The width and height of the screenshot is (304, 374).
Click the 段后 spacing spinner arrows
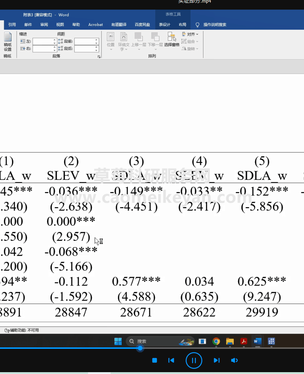click(96, 49)
